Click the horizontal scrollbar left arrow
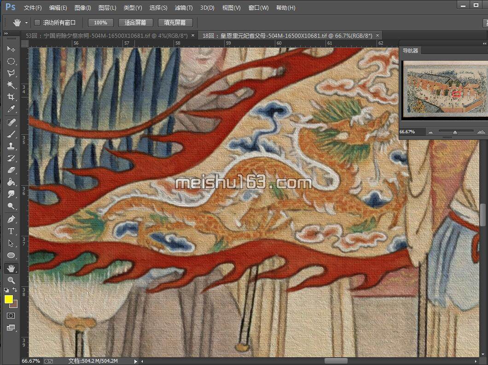 (x=142, y=361)
